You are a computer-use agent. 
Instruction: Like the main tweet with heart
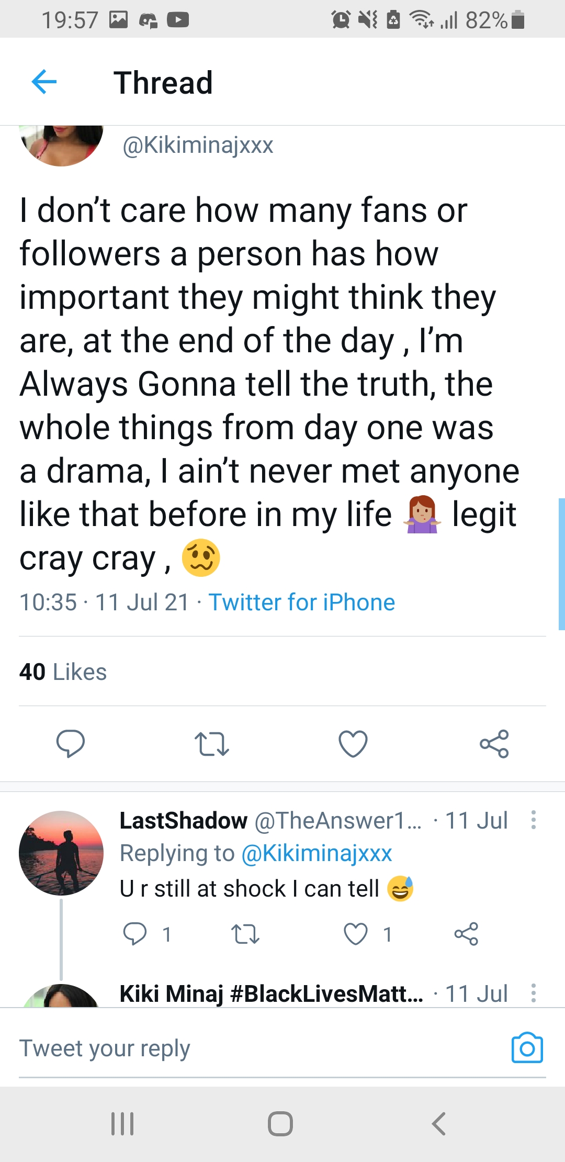point(353,743)
